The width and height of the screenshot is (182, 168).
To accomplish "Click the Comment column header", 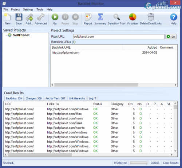I will (x=167, y=48).
